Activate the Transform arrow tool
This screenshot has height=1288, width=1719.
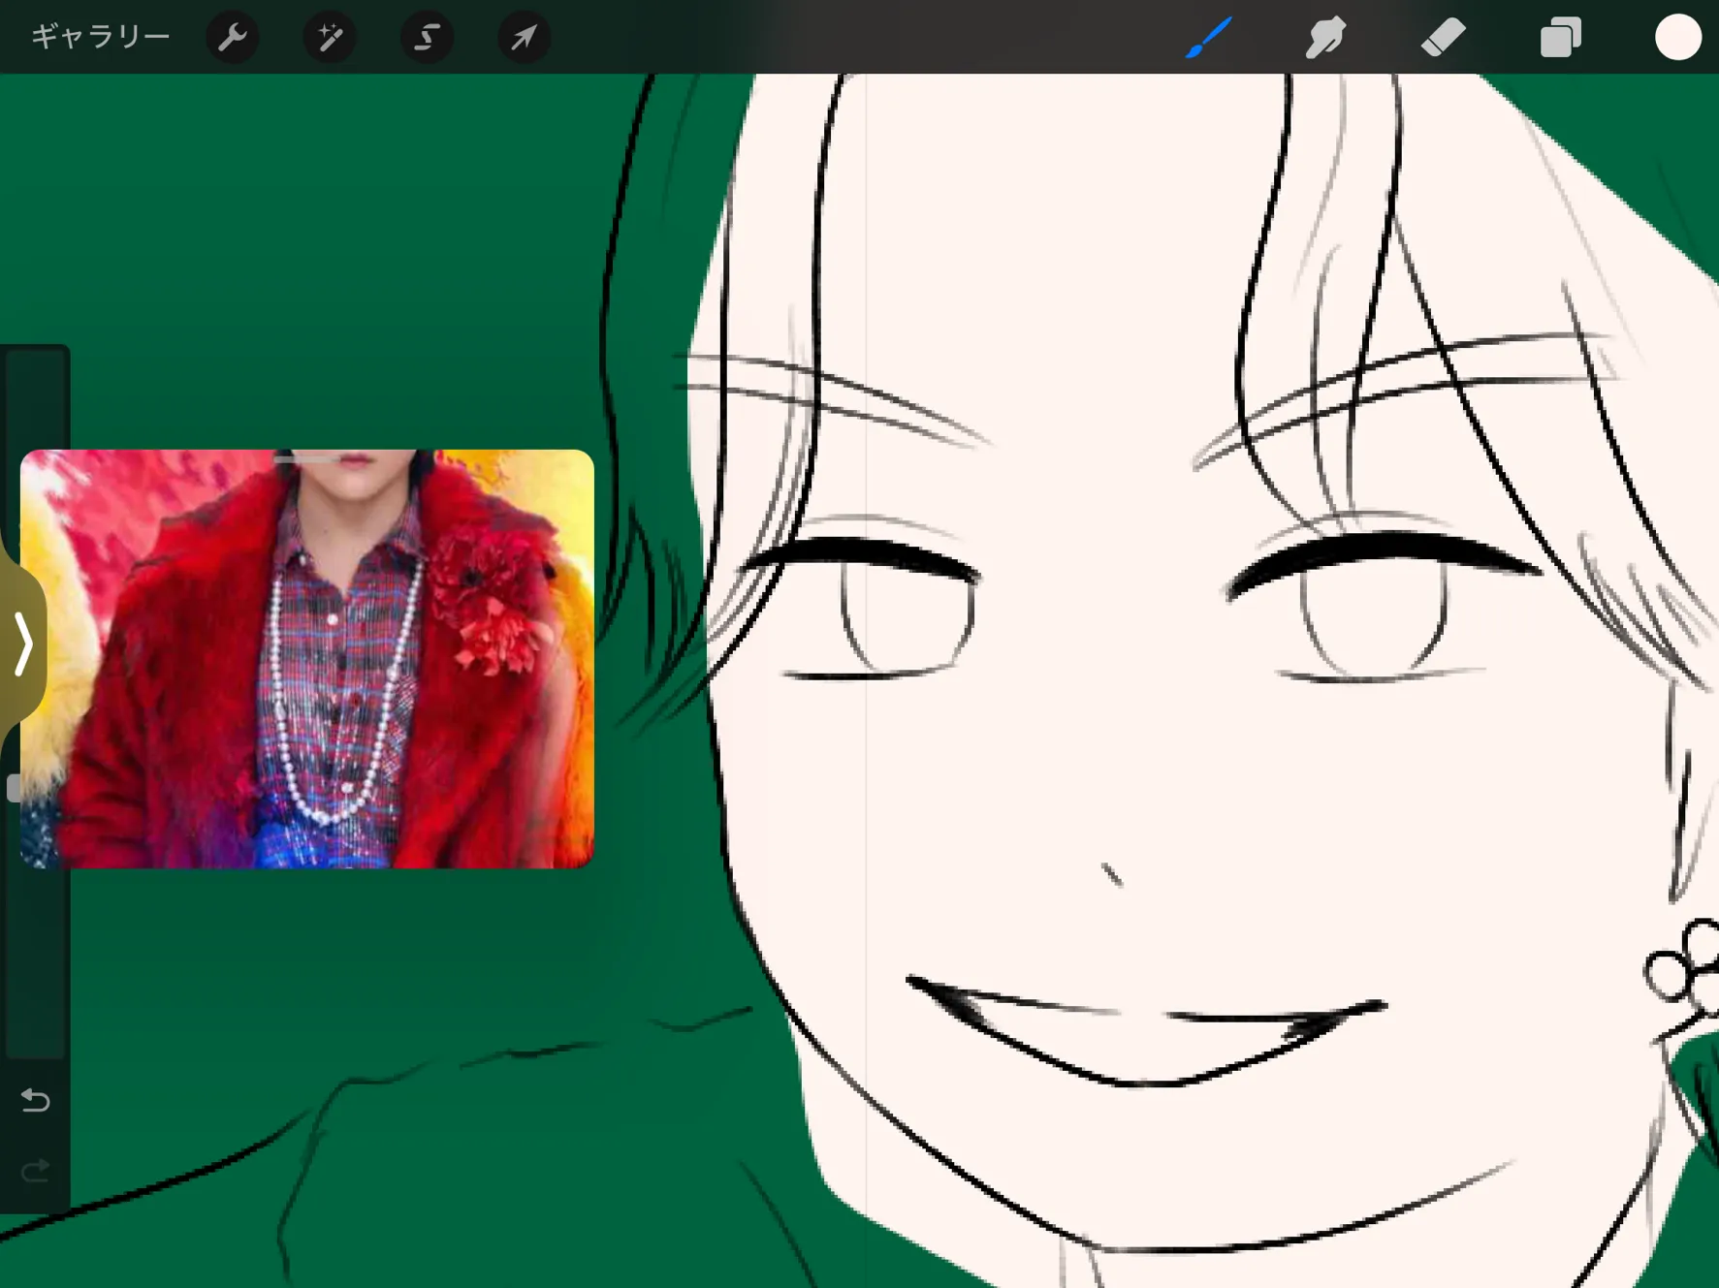524,38
